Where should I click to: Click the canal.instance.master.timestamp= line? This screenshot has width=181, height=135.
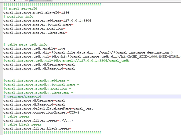coord(35,32)
